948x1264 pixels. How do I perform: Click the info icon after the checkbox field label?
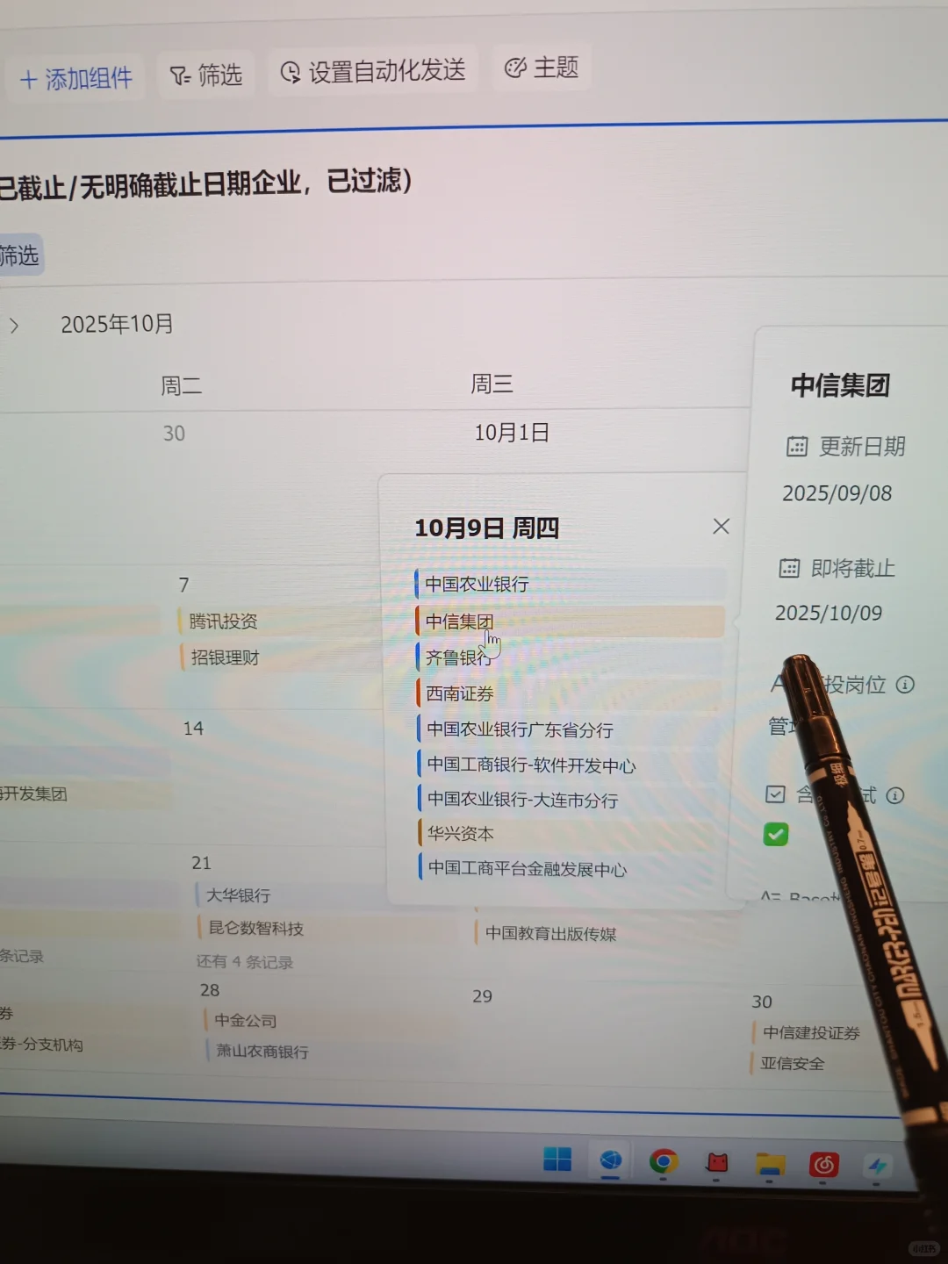895,795
